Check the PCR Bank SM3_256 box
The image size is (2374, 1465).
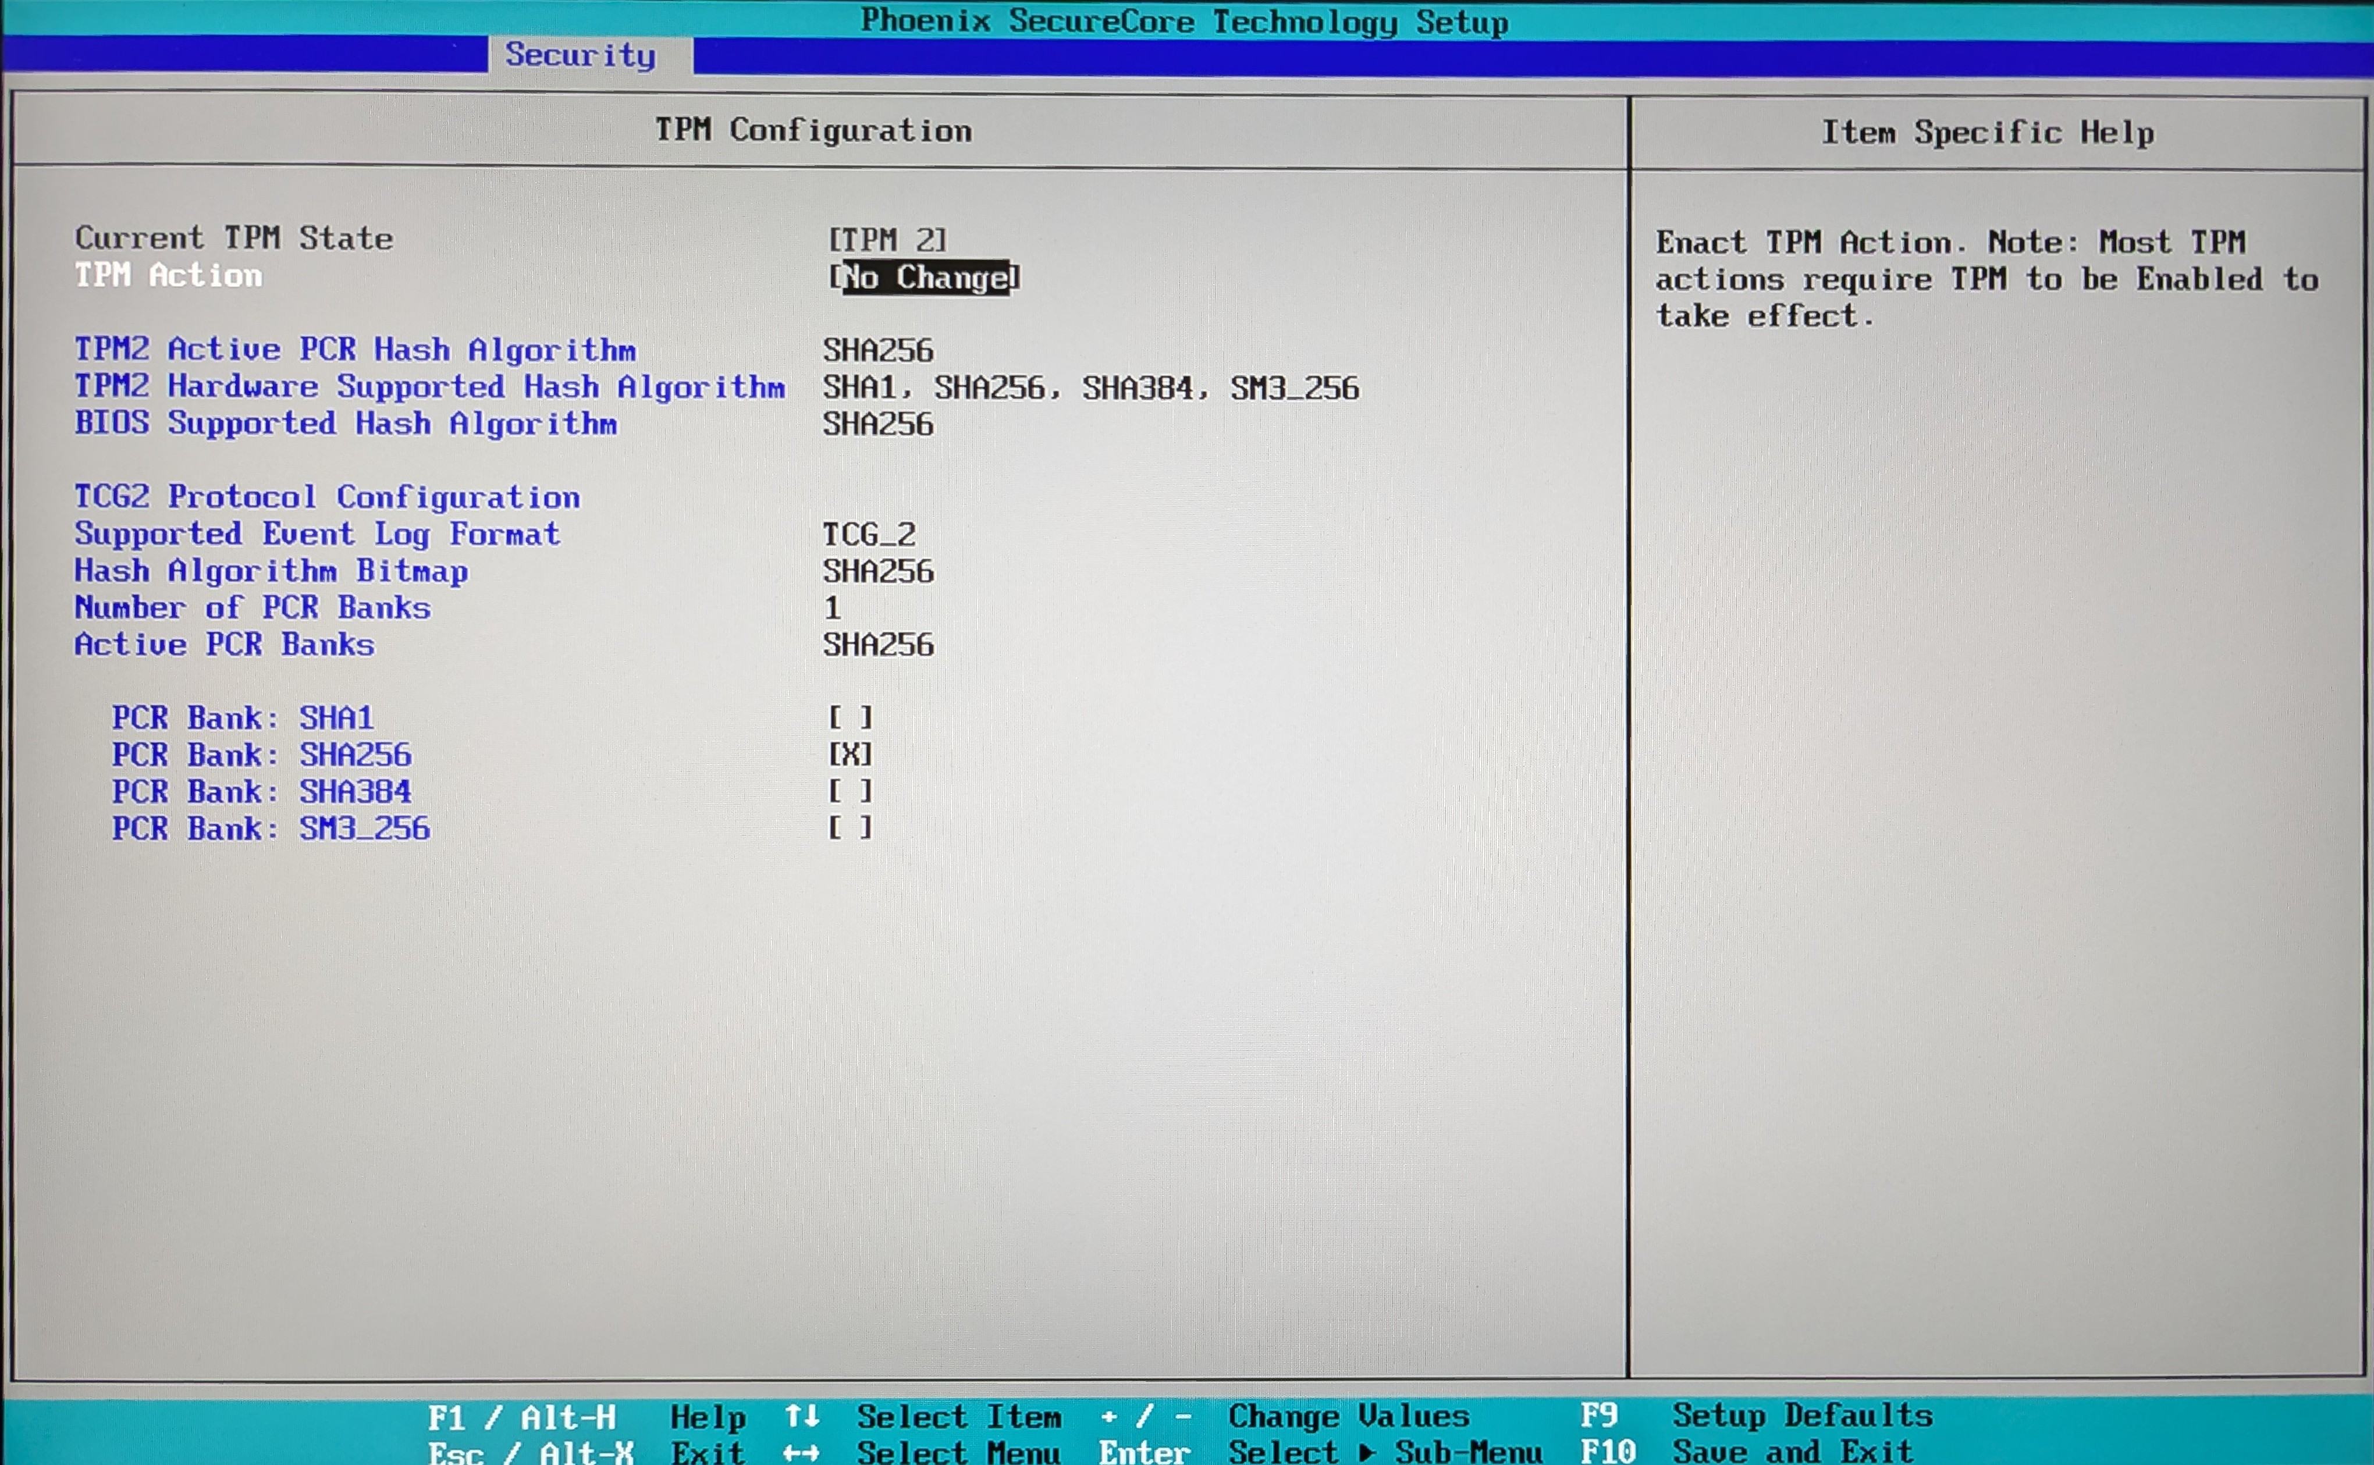tap(850, 828)
